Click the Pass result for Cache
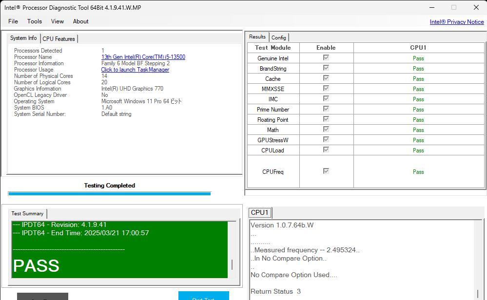The image size is (487, 300). [418, 79]
